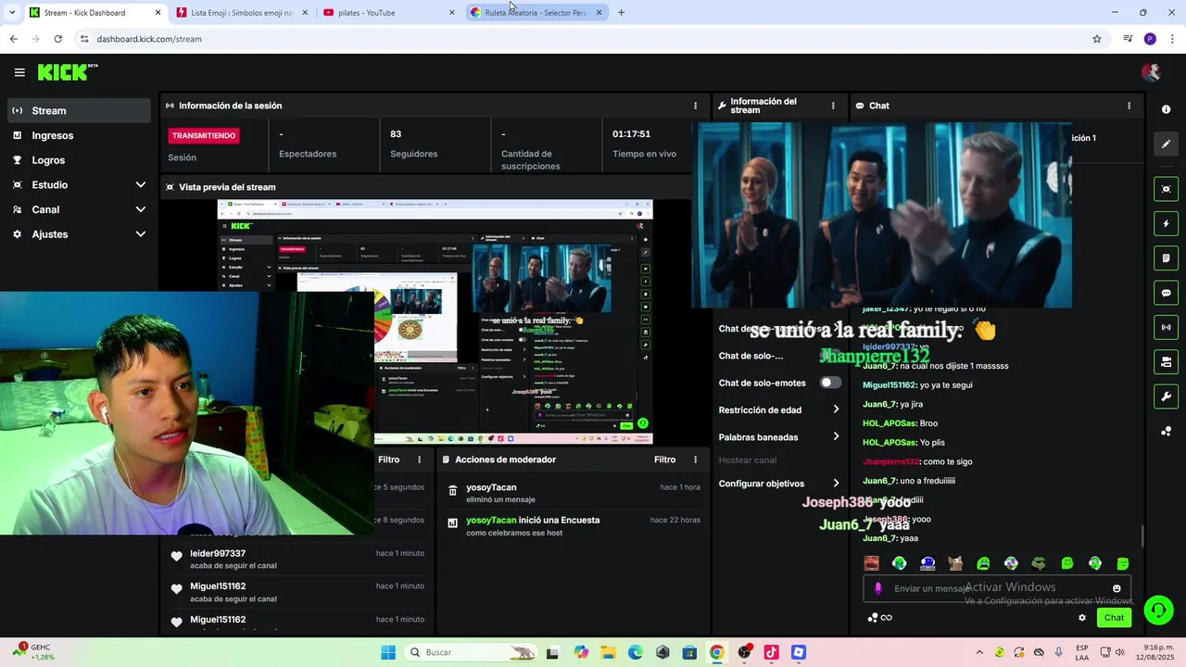1186x667 pixels.
Task: Click the heart icon next to leider997337
Action: point(176,556)
